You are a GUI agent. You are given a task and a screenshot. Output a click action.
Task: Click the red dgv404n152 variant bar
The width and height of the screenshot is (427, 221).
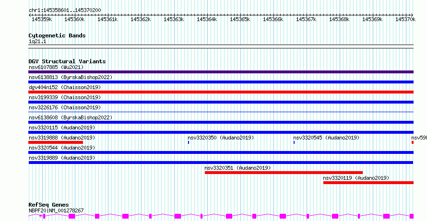(x=221, y=92)
